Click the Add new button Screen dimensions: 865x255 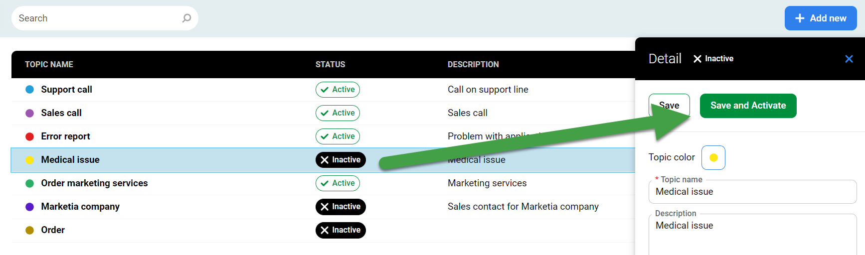point(820,18)
